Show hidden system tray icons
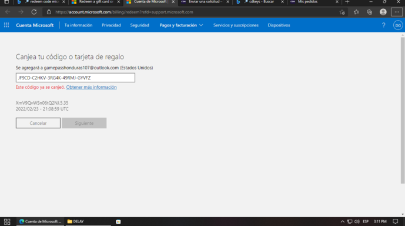The height and width of the screenshot is (226, 405). tap(343, 222)
